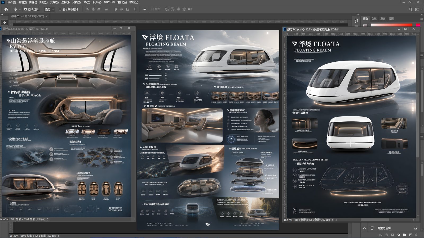Viewport: 424px width, 238px height.
Task: Enable the 显示变换控件 checkbox
Action: coord(60,9)
